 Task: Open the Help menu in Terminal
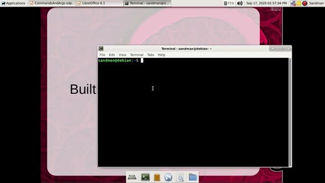(161, 55)
